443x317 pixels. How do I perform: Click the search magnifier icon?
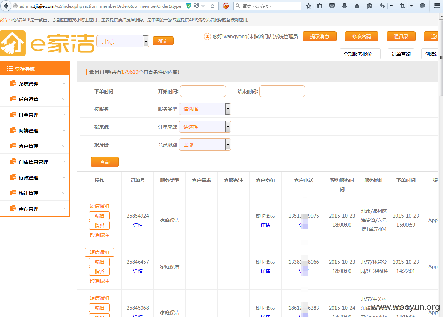(x=238, y=6)
